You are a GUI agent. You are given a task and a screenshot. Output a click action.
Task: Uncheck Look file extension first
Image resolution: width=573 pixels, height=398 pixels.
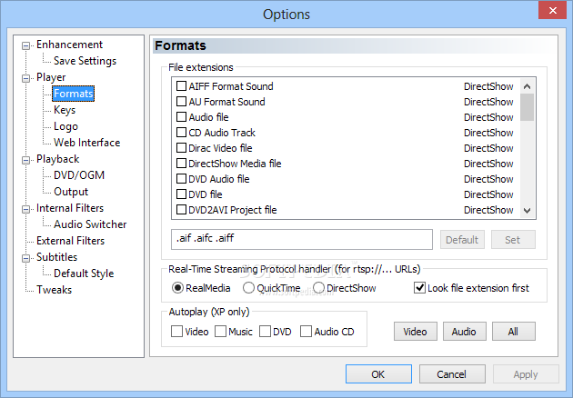(419, 288)
